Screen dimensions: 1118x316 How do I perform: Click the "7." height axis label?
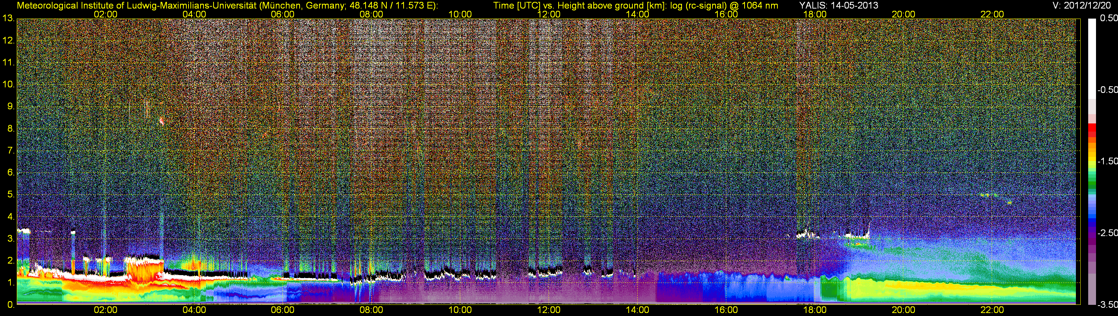click(x=11, y=151)
